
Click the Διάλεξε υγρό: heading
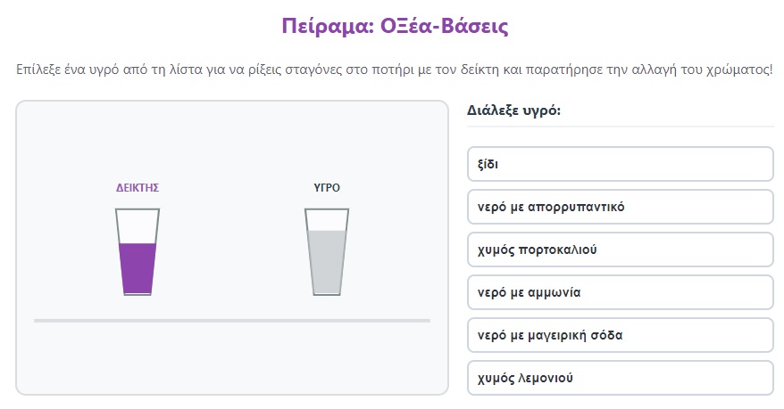(x=514, y=110)
